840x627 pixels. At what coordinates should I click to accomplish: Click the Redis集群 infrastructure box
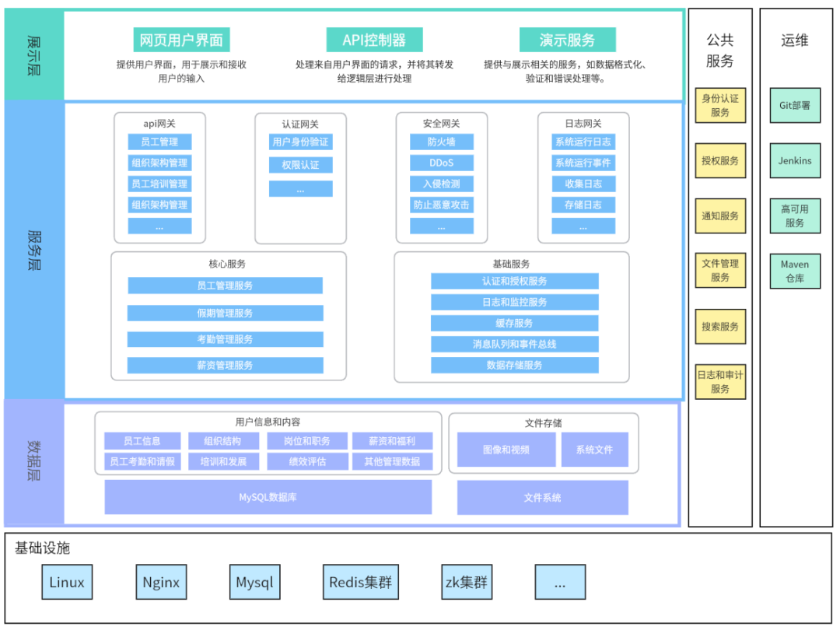pyautogui.click(x=360, y=582)
